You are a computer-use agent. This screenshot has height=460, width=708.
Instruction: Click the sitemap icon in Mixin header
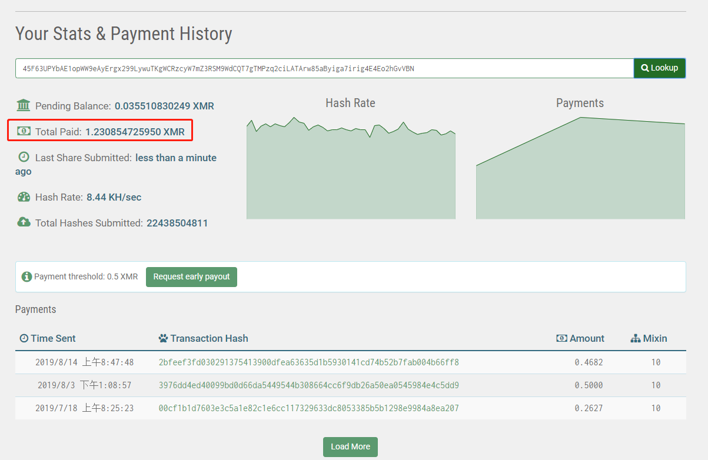pos(635,338)
